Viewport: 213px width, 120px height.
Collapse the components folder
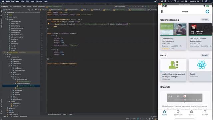click(x=7, y=57)
